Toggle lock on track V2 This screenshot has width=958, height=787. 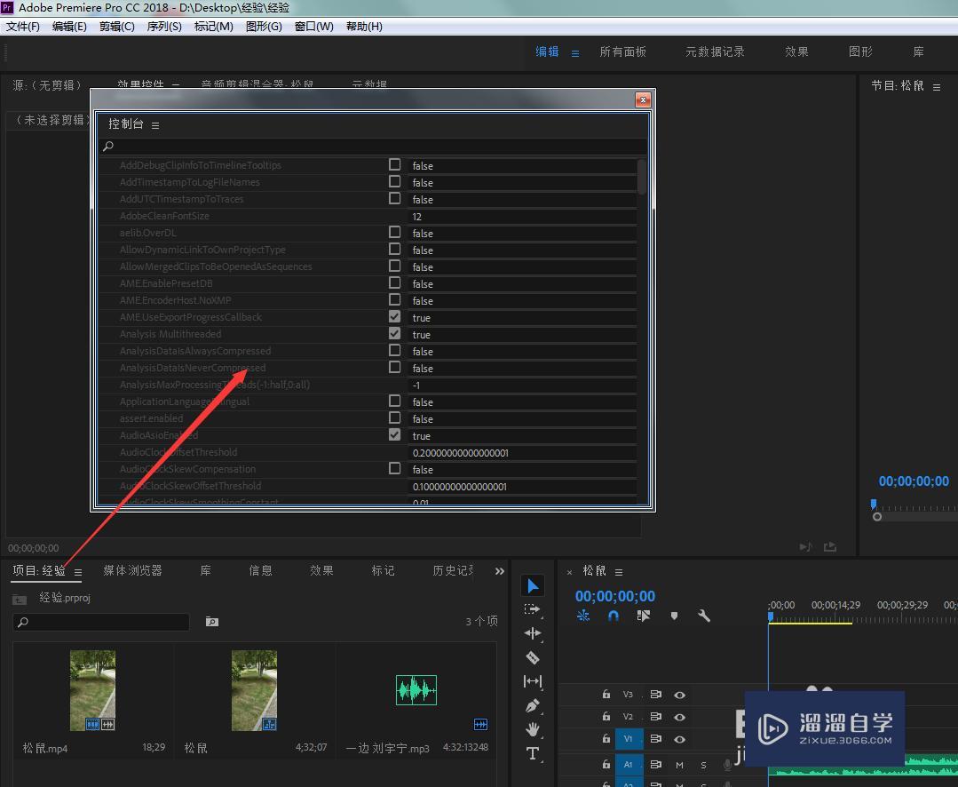click(x=606, y=716)
